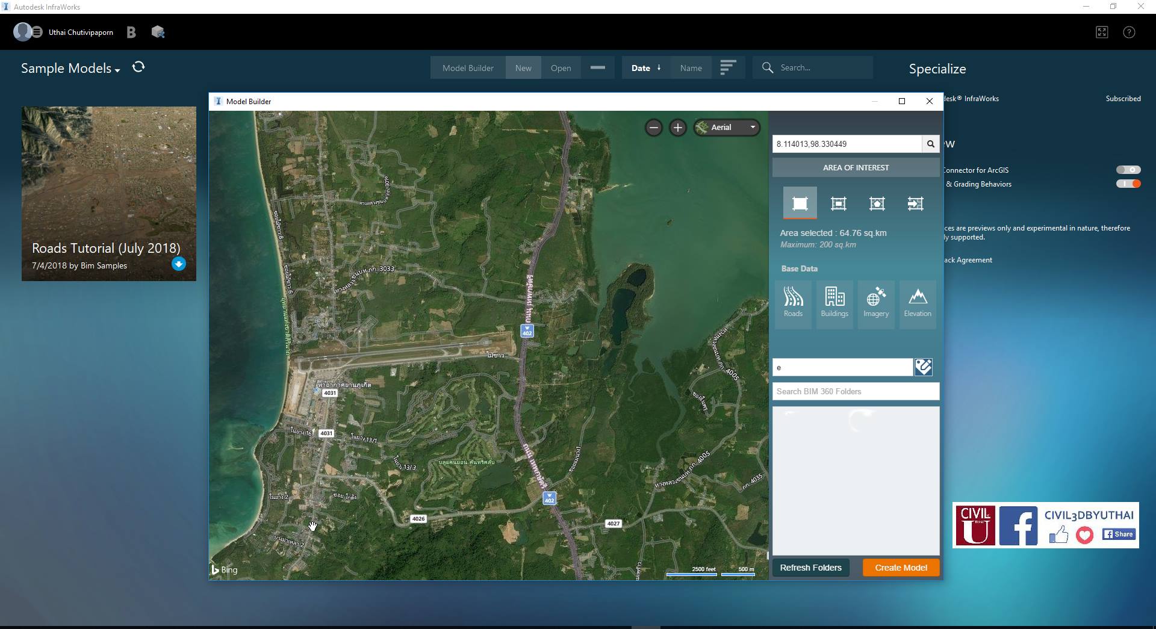Zoom in the map with plus button
The height and width of the screenshot is (629, 1156).
[678, 128]
